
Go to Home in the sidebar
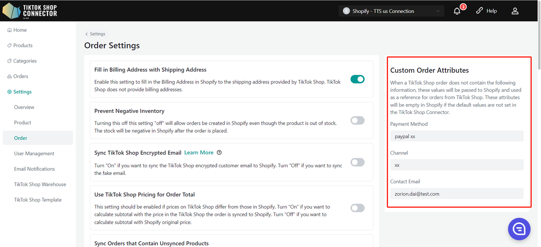[x=20, y=30]
